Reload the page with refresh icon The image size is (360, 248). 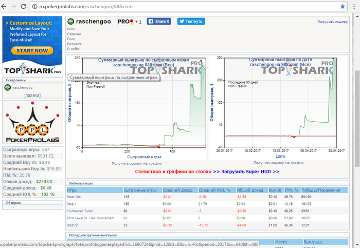(x=24, y=6)
